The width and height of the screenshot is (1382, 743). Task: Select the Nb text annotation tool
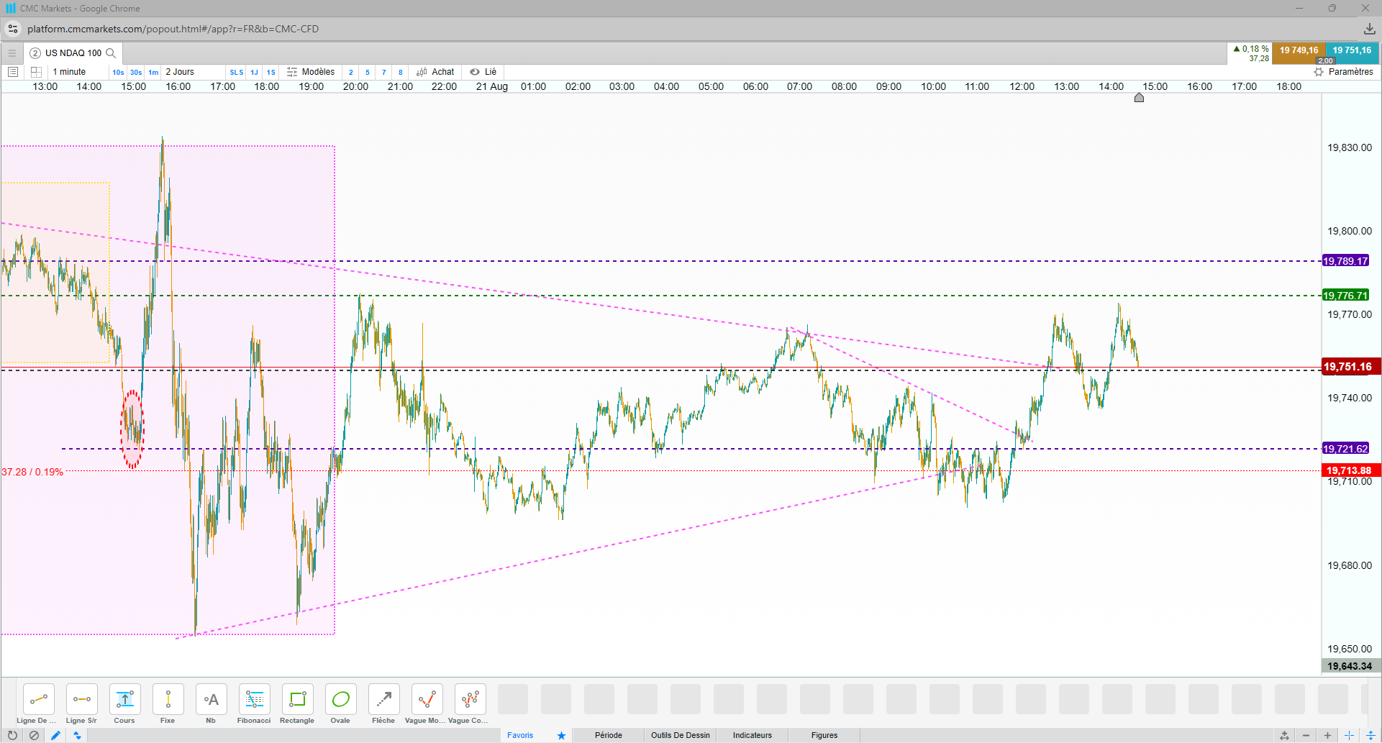coord(211,704)
